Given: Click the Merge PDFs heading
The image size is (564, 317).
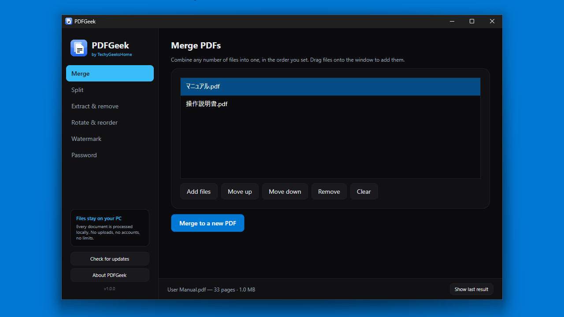Looking at the screenshot, I should [196, 45].
